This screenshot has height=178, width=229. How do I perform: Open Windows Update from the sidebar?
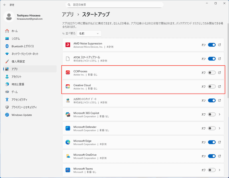[x=22, y=115]
